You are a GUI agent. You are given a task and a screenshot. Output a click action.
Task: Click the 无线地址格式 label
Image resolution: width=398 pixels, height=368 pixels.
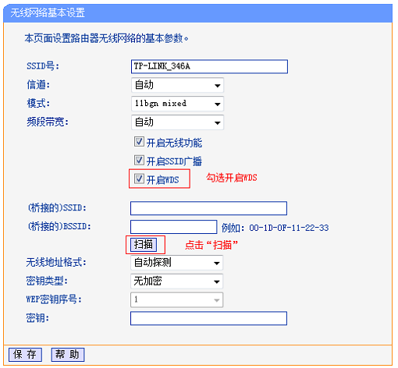(x=56, y=263)
